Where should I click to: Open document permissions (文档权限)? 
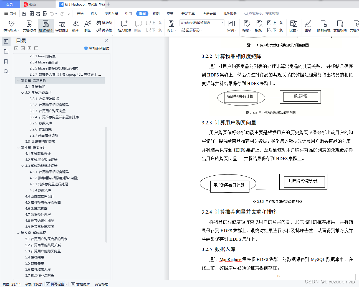point(340,26)
